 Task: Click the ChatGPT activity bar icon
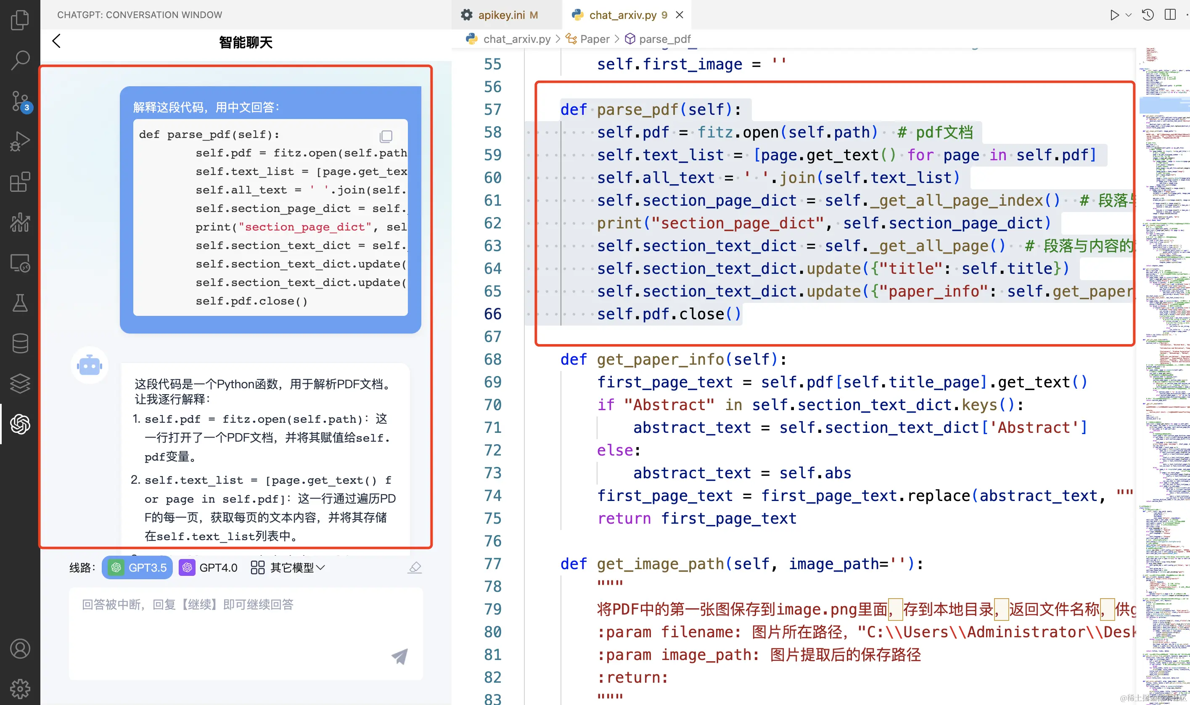pyautogui.click(x=19, y=424)
